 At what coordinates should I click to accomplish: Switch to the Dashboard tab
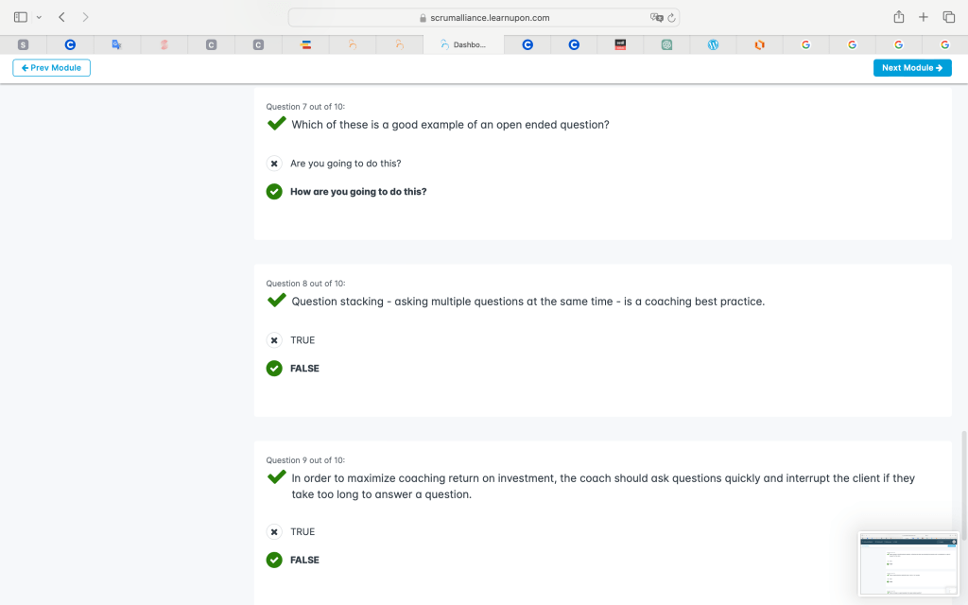point(463,44)
